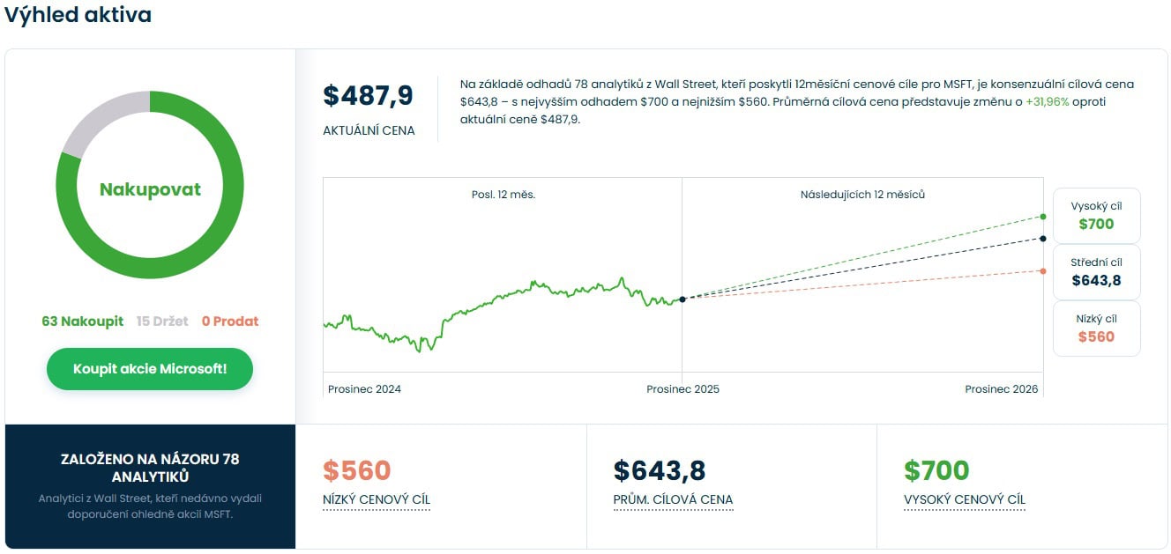Click the "Nakupovat" label inside the donut

click(150, 190)
